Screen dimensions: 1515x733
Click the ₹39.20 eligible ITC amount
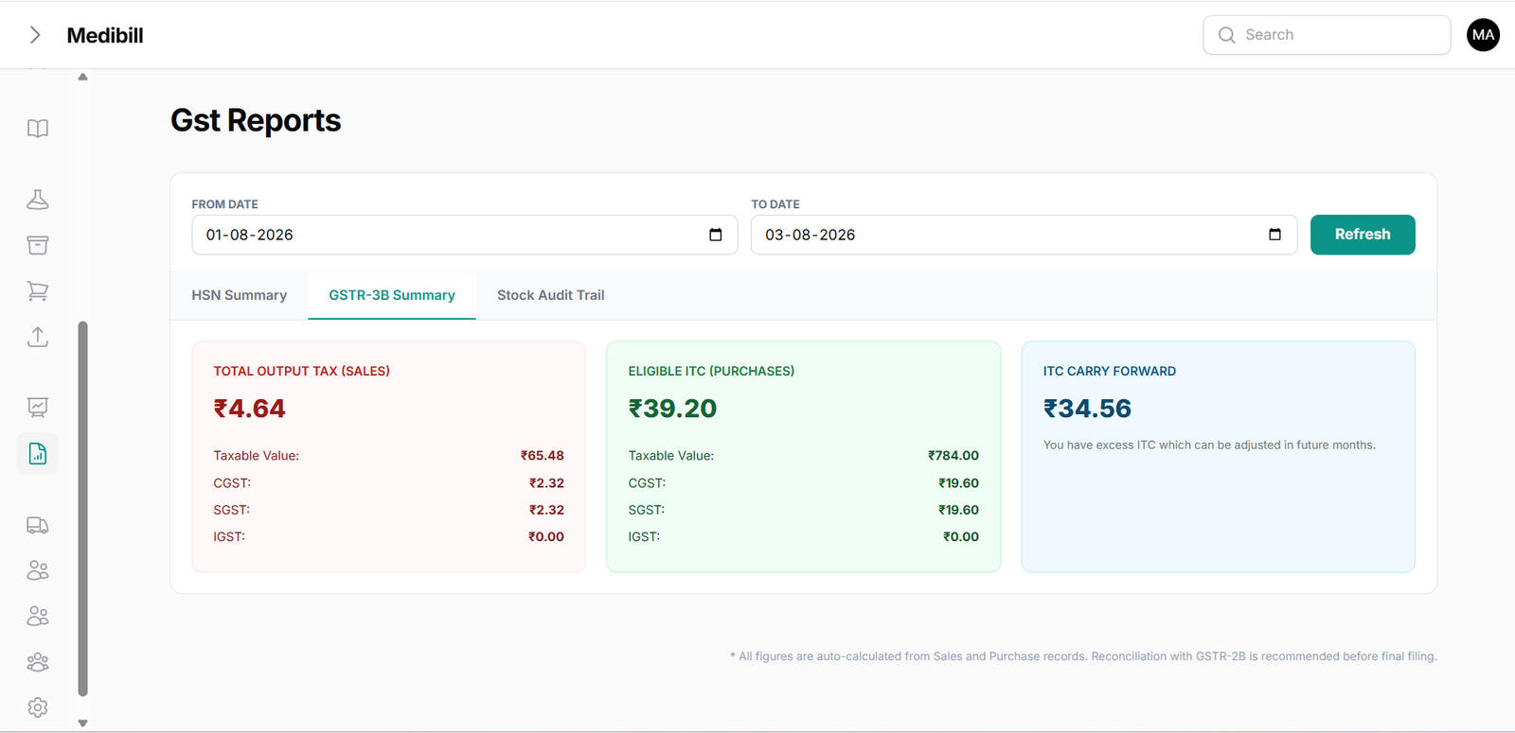[672, 409]
